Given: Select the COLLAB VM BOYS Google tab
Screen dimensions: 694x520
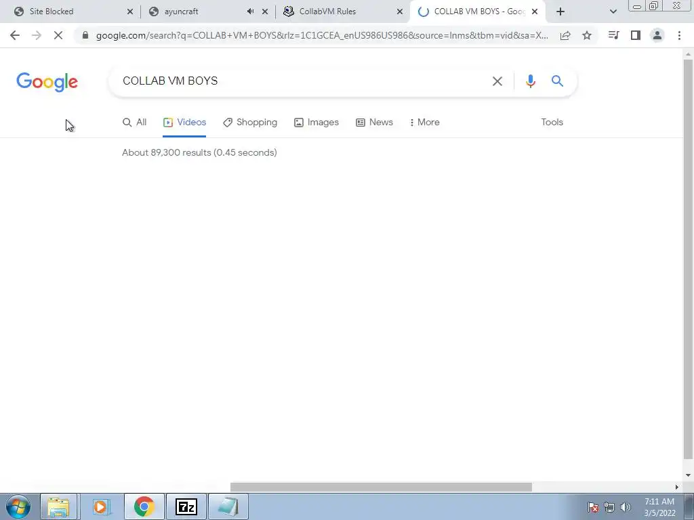Looking at the screenshot, I should pos(479,12).
